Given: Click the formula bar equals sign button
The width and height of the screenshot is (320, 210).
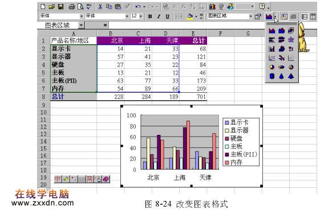Looking at the screenshot, I should (x=105, y=25).
